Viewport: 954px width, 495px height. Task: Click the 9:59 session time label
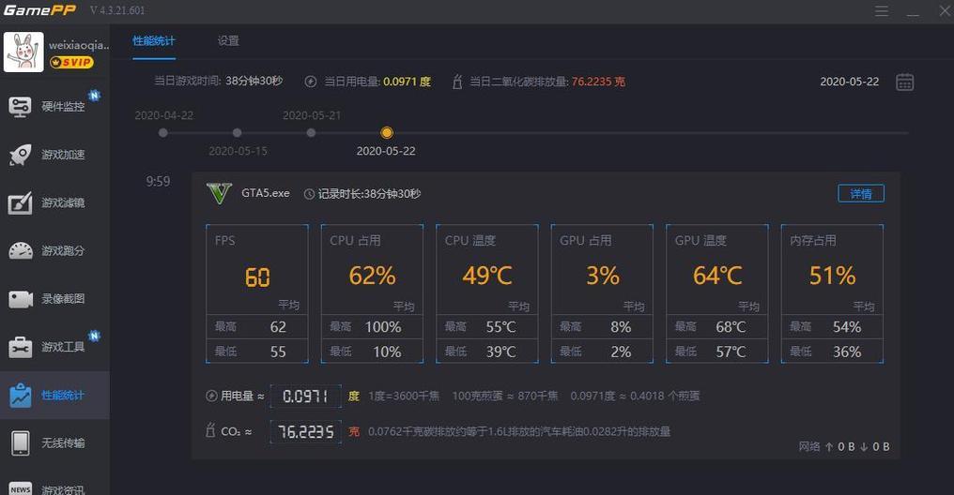coord(158,181)
